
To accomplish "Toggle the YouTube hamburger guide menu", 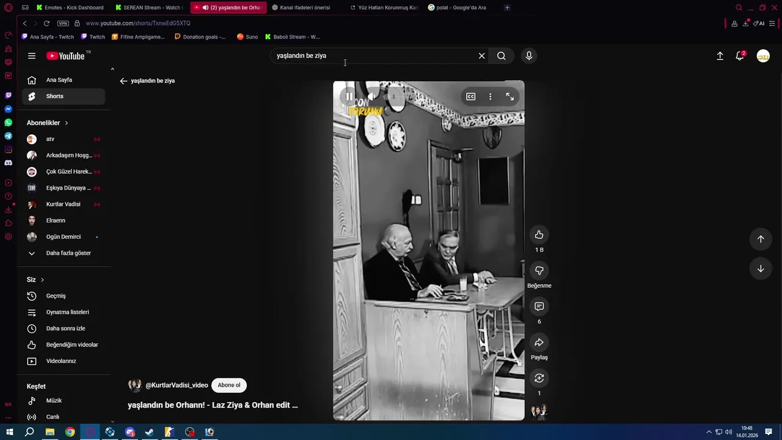I will pyautogui.click(x=32, y=56).
